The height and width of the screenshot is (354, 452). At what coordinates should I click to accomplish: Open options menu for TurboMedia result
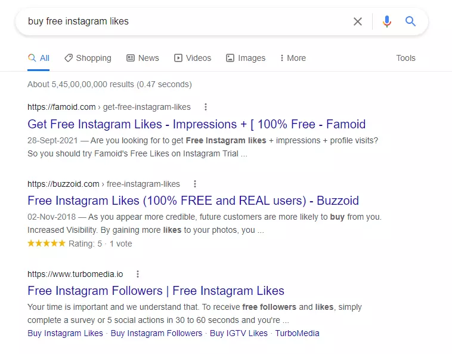coord(138,274)
